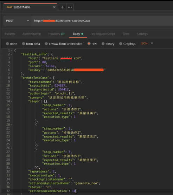Click the "checkduplicatedname" key
The width and height of the screenshot is (173, 195).
tap(47, 179)
